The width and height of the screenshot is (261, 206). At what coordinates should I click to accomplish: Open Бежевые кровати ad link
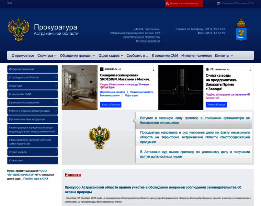(x=110, y=95)
